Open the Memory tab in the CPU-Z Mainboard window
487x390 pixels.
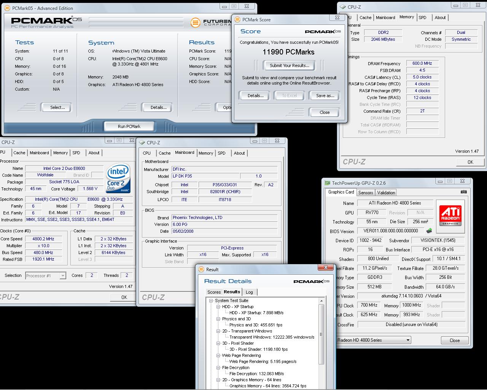click(206, 153)
